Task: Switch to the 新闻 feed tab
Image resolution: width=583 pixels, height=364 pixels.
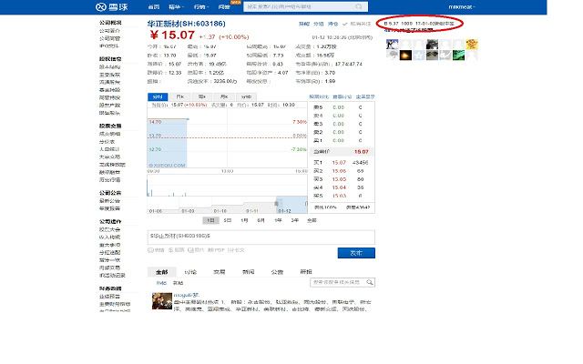Action: [x=249, y=272]
